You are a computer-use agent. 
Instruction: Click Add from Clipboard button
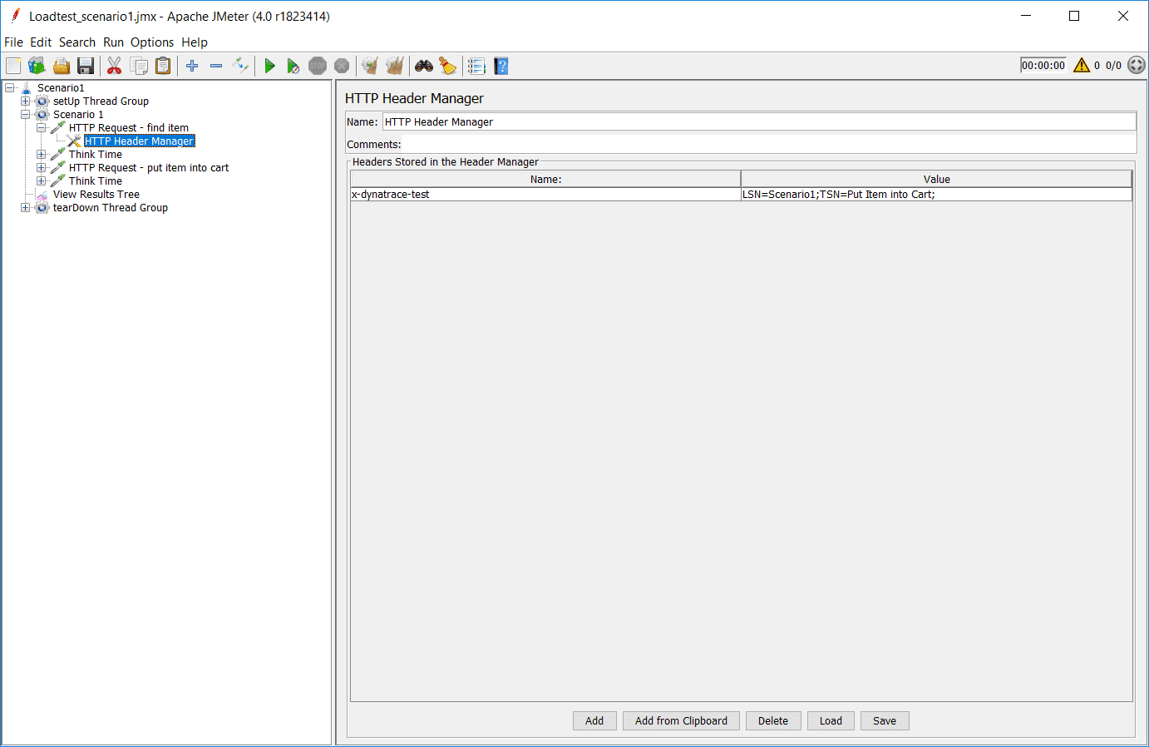(x=681, y=721)
